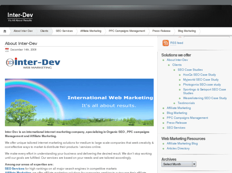Open Affiliate Marketing Blog resource link
232x173 pixels.
click(x=182, y=143)
